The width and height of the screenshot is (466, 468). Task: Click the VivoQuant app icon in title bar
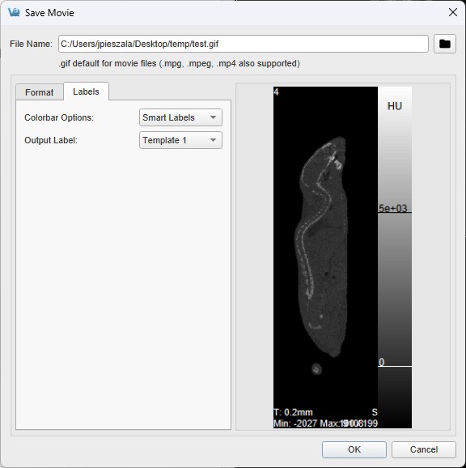point(14,12)
